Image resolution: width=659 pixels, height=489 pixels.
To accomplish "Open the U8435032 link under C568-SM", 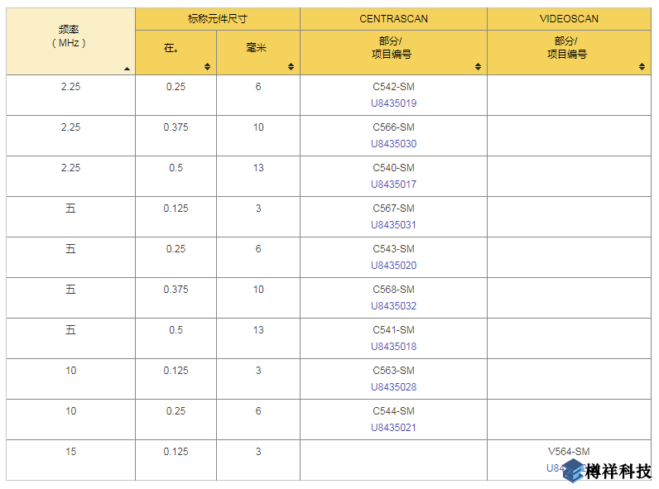I will (x=393, y=306).
